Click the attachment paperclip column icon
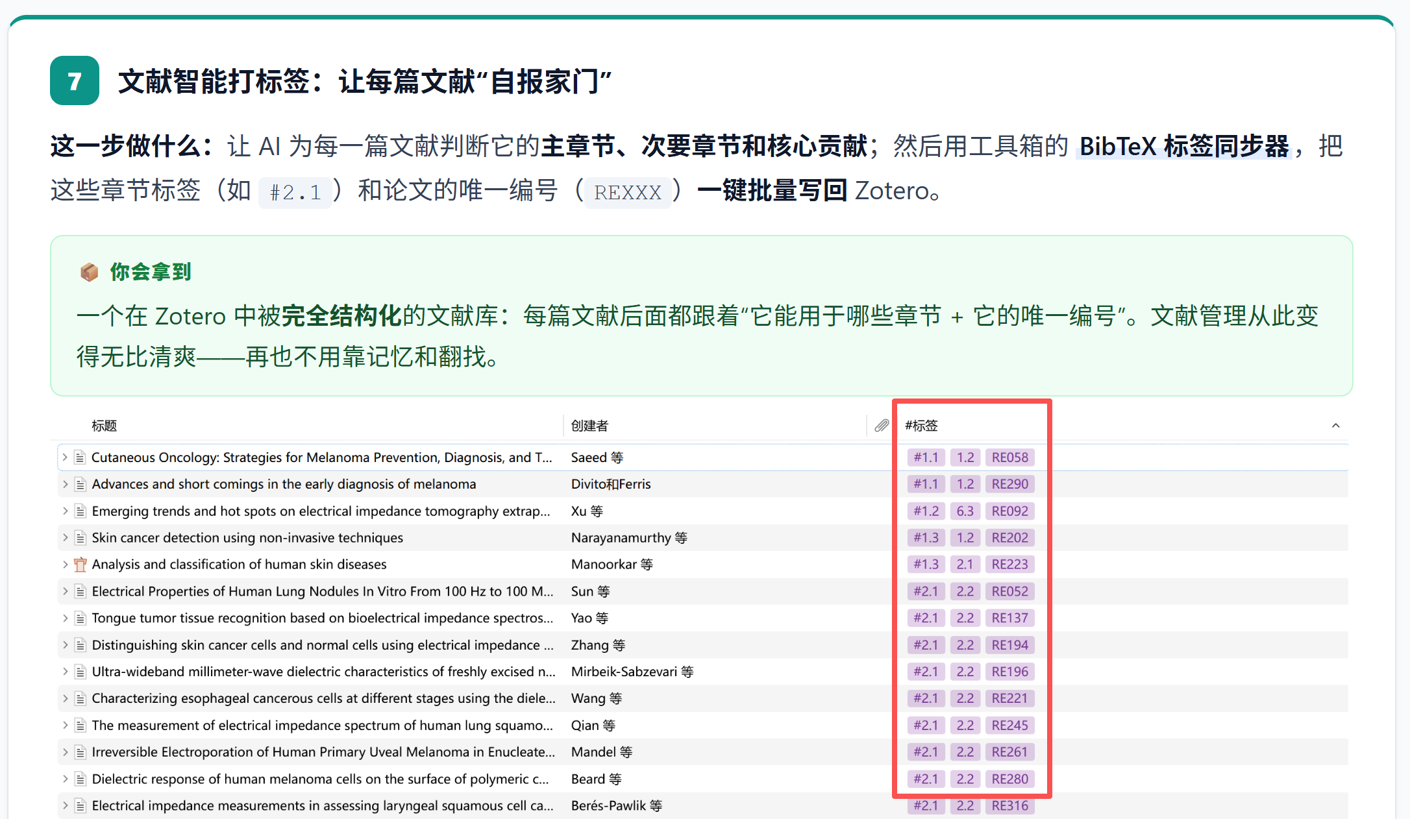1410x819 pixels. [881, 426]
